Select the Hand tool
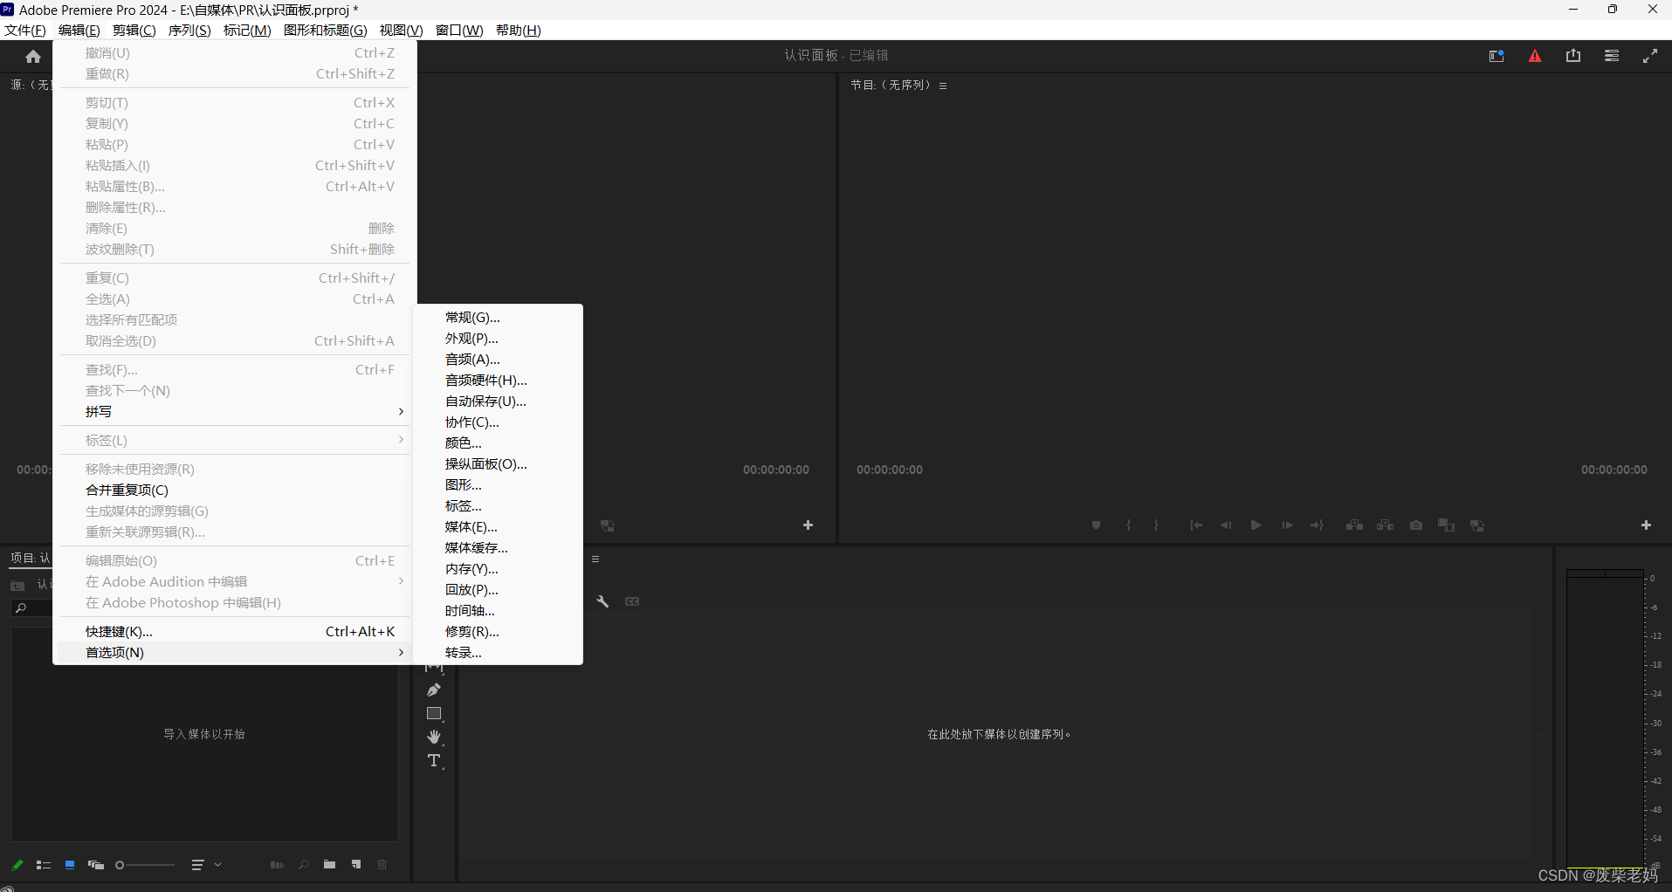The height and width of the screenshot is (892, 1672). (x=434, y=738)
